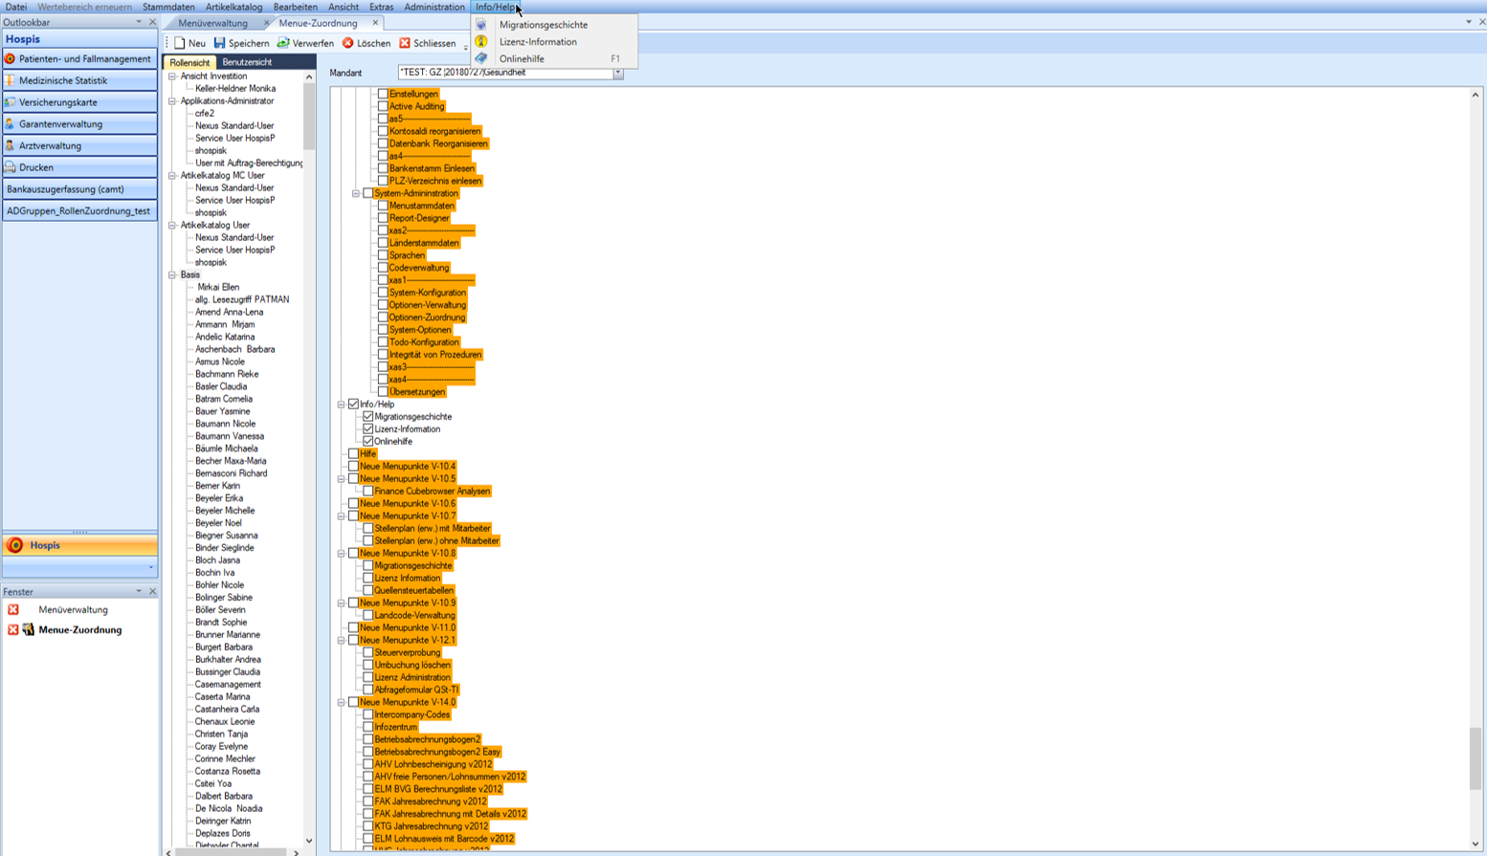Click the Drucken printer icon
1487x856 pixels.
(x=11, y=167)
